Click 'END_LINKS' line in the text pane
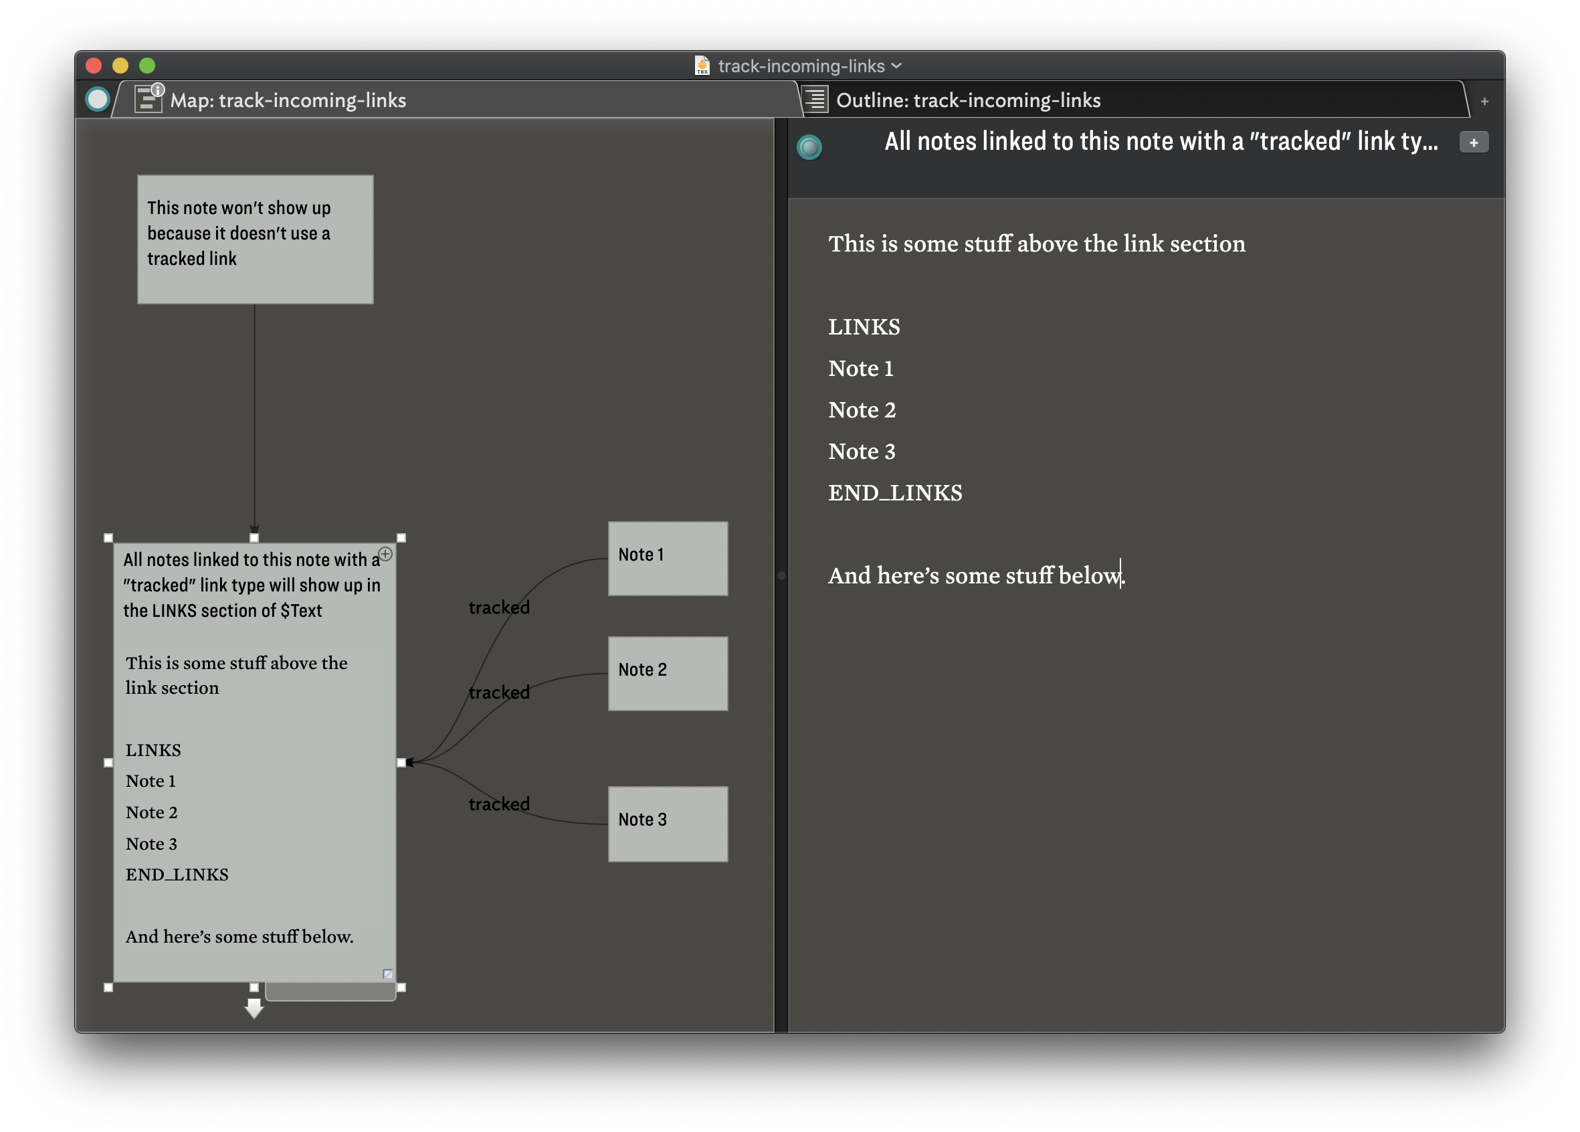Viewport: 1580px width, 1132px height. pyautogui.click(x=895, y=493)
